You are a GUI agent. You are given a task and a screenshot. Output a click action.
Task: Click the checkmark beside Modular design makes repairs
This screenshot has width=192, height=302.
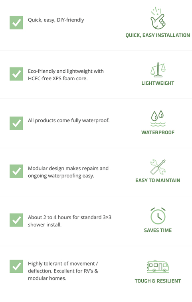click(x=16, y=171)
